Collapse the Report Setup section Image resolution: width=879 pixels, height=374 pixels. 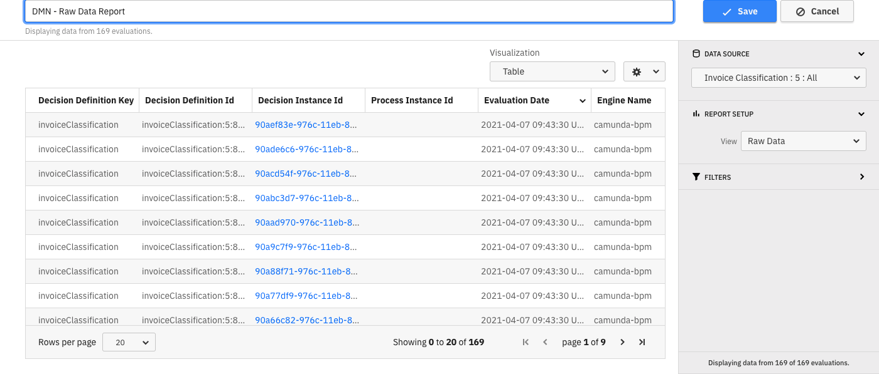(861, 113)
